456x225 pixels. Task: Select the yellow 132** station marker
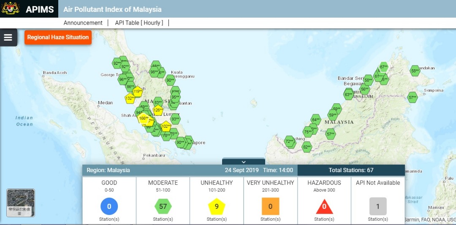[x=130, y=99]
